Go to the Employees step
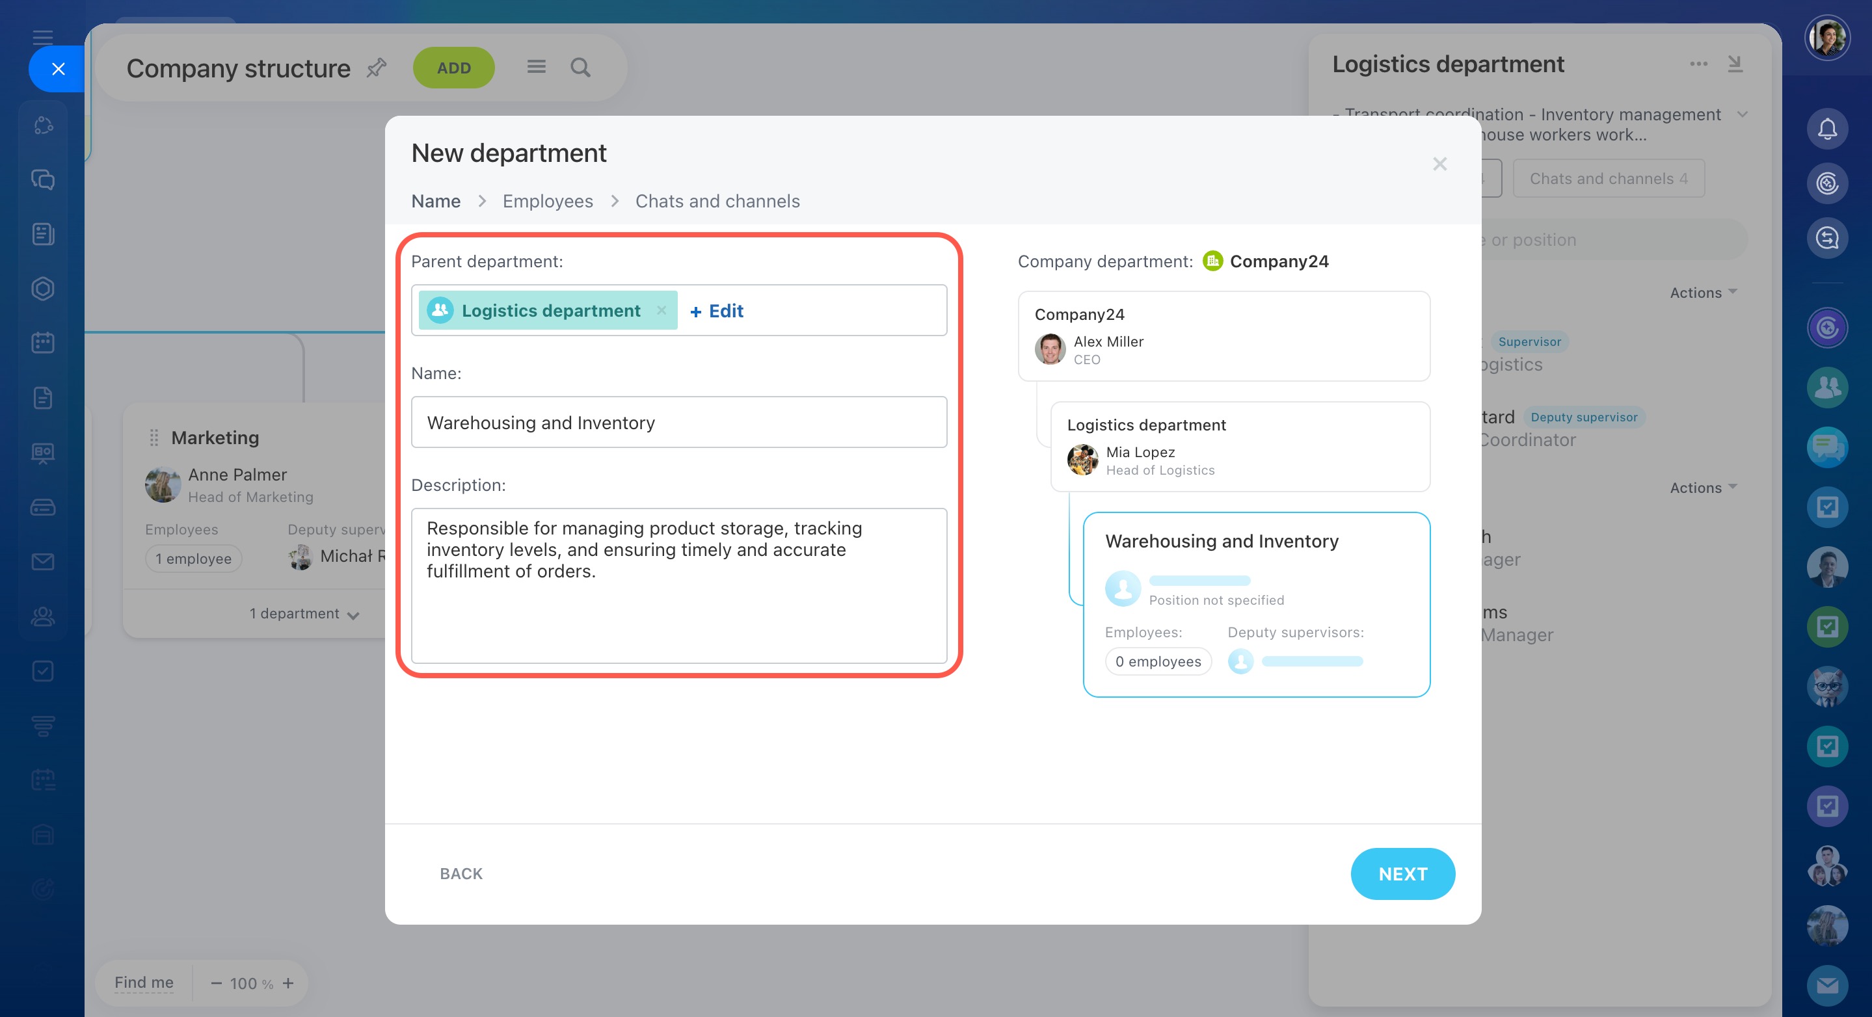 (x=547, y=201)
